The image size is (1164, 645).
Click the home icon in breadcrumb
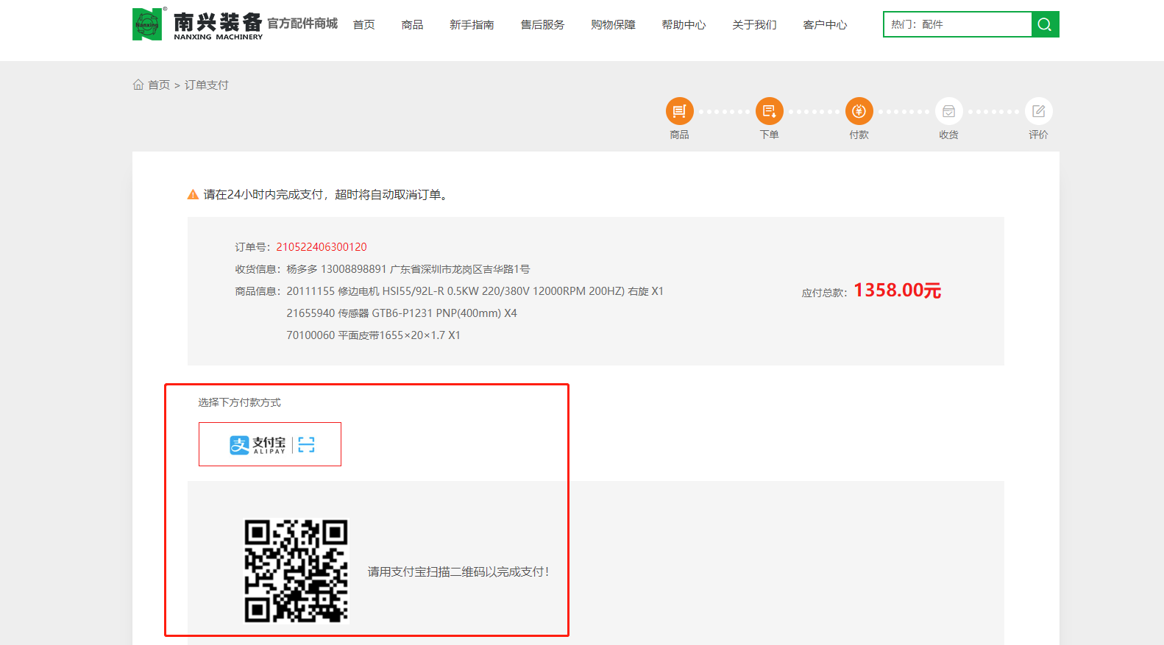pos(138,85)
